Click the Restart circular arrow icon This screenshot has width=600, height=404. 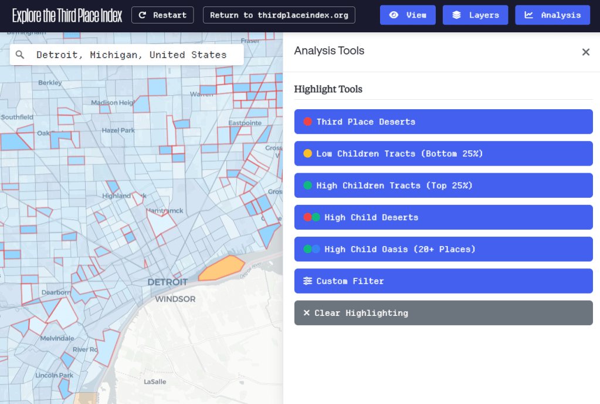(x=143, y=15)
